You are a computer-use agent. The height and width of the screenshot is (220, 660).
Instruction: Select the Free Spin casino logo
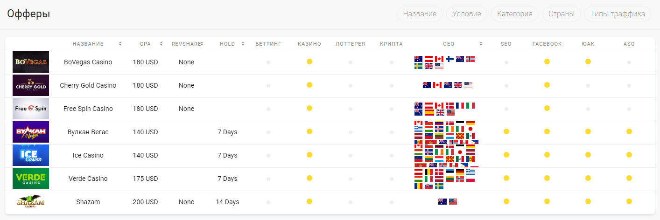pyautogui.click(x=31, y=109)
